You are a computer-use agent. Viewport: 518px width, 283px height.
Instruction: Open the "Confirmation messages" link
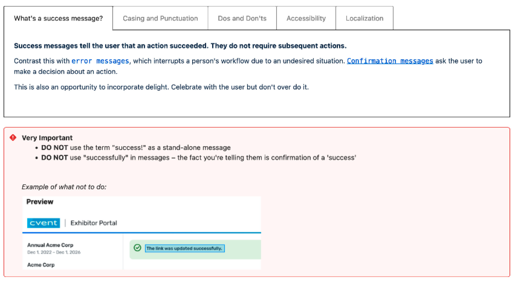(390, 61)
